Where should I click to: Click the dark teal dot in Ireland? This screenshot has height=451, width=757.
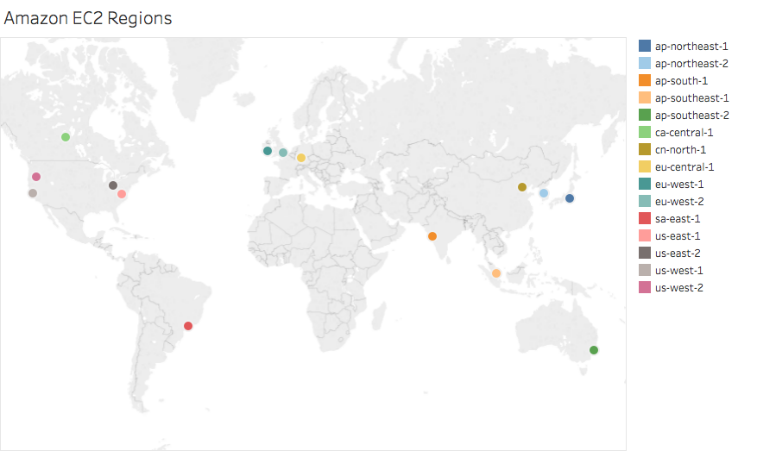[268, 151]
